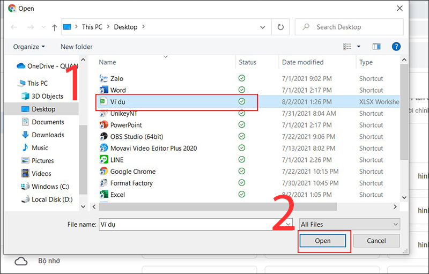429x274 pixels.
Task: Click the Ví dụ spreadsheet file icon
Action: coord(103,101)
